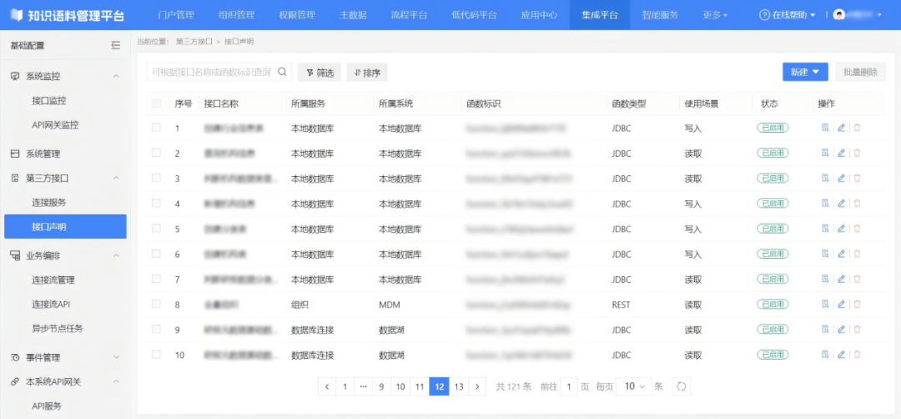Screen dimensions: 901x419
Task: Click delete trash icon for row 5
Action: tap(857, 229)
